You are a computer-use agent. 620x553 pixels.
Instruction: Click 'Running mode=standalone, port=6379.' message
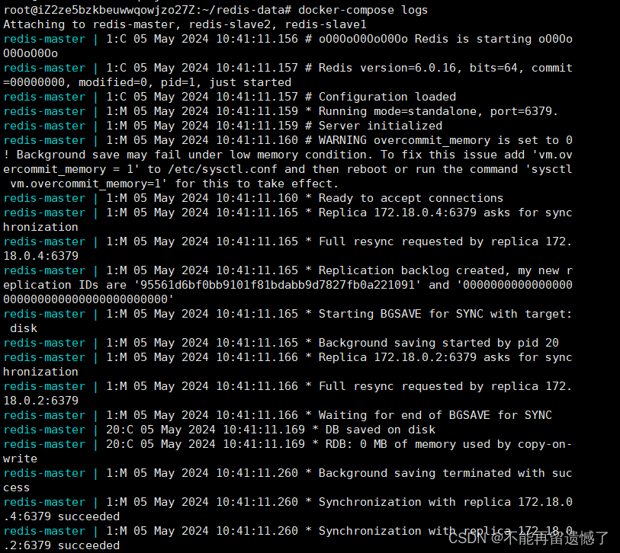[x=438, y=111]
